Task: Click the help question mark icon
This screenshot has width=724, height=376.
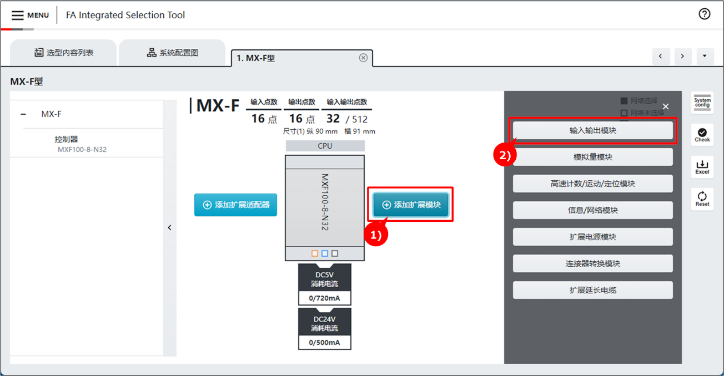Action: [x=704, y=14]
